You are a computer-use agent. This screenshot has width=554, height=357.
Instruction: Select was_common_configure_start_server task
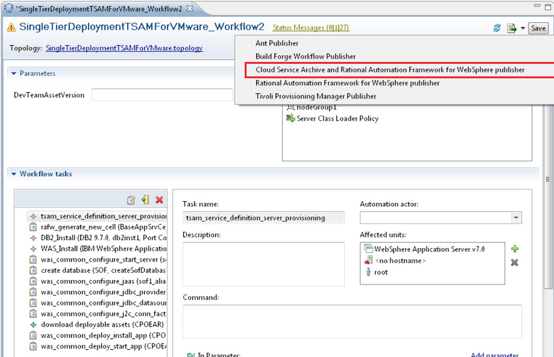click(97, 260)
